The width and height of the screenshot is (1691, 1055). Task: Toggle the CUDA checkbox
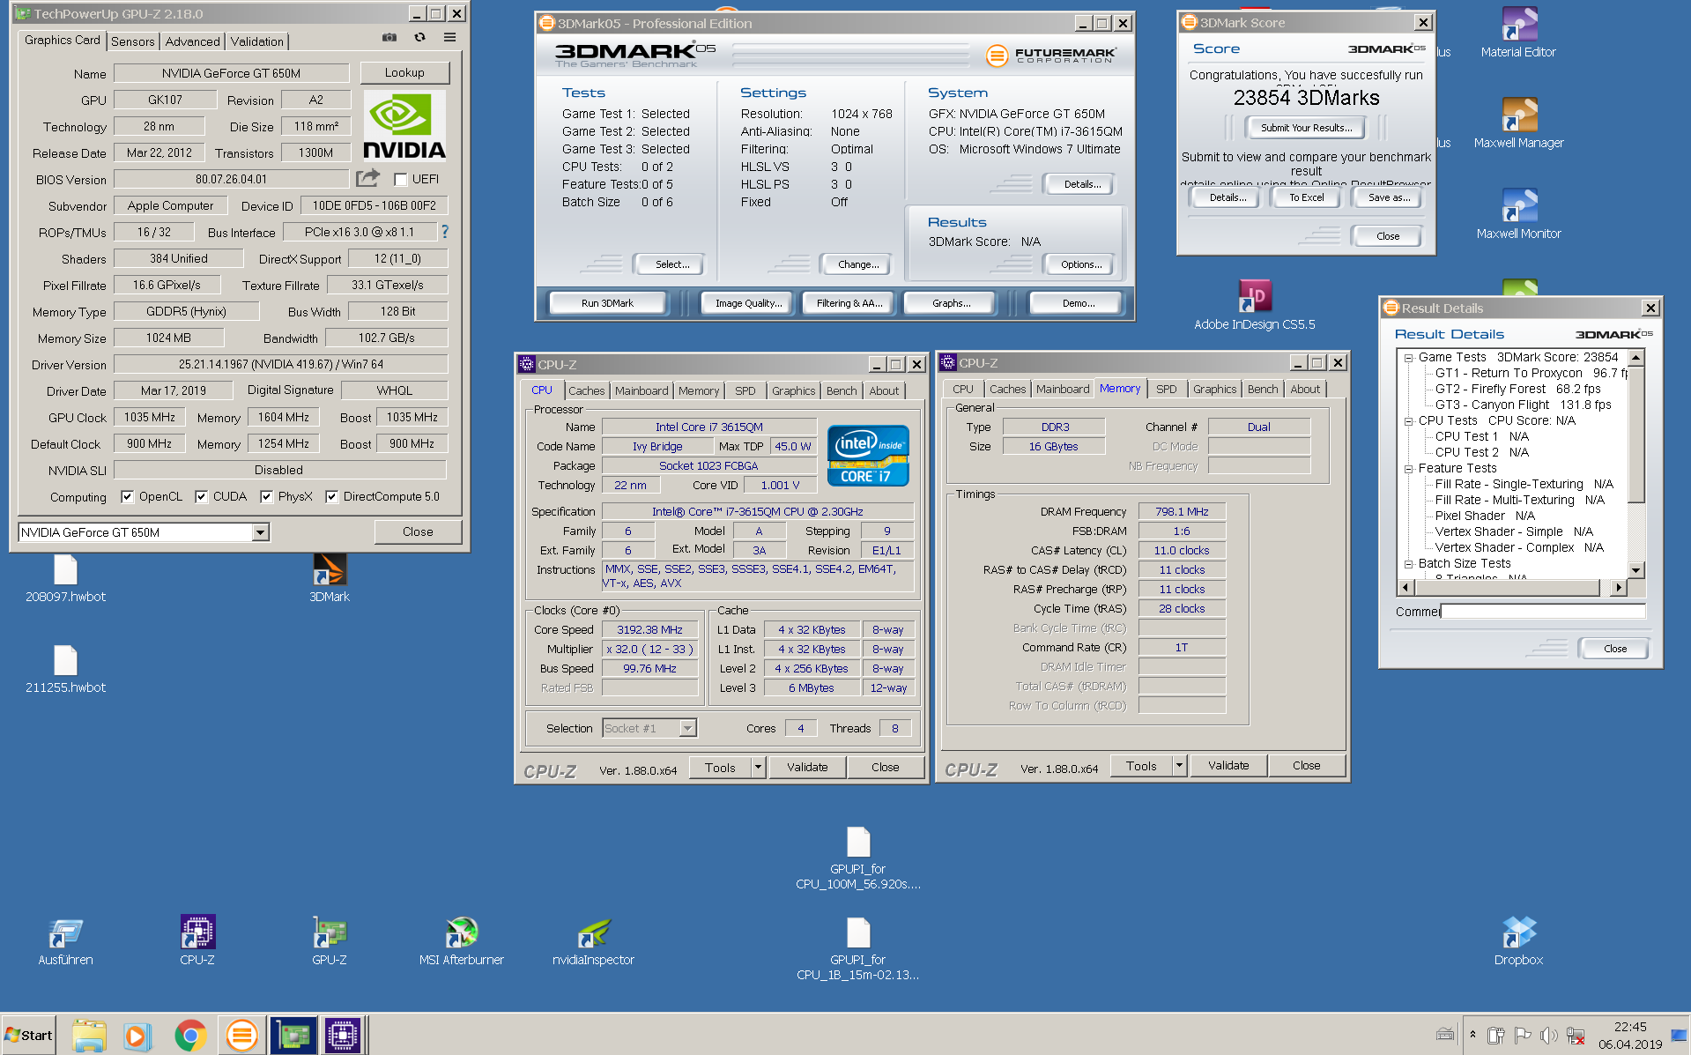click(x=201, y=496)
